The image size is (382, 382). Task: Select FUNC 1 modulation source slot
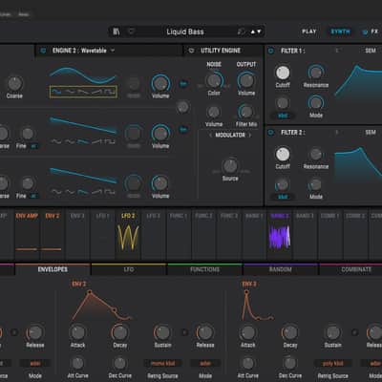coord(179,234)
